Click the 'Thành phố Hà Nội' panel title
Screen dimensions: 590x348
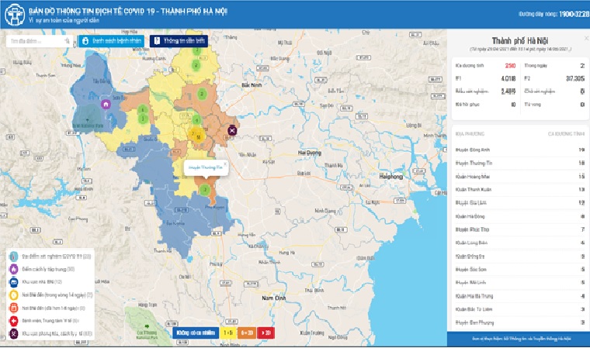(x=520, y=40)
